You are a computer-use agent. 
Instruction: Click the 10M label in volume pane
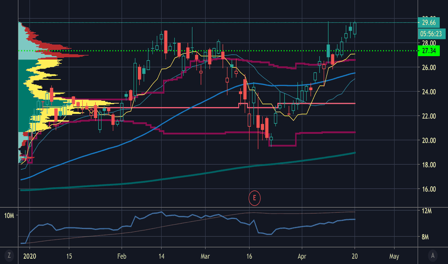(x=9, y=216)
